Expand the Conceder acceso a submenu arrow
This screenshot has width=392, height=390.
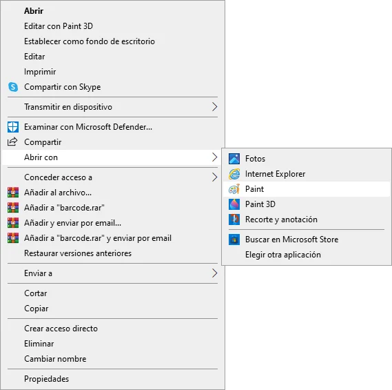point(214,177)
